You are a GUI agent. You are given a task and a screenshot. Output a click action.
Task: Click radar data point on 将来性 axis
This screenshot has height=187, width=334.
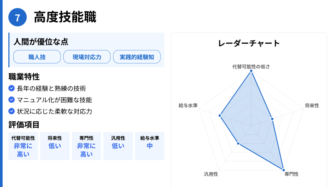[x=272, y=119]
